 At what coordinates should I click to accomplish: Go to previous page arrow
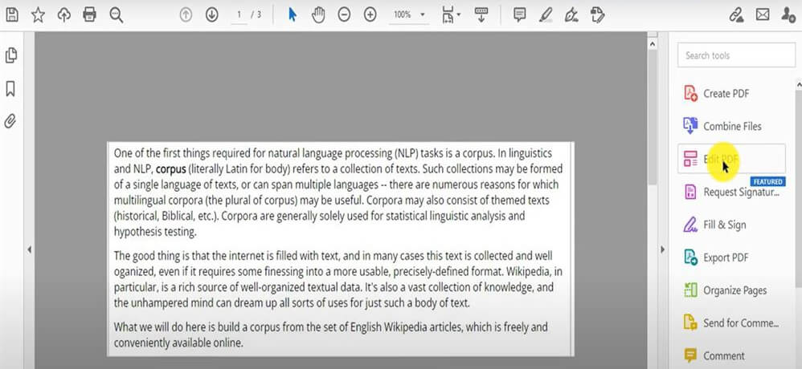tap(186, 14)
